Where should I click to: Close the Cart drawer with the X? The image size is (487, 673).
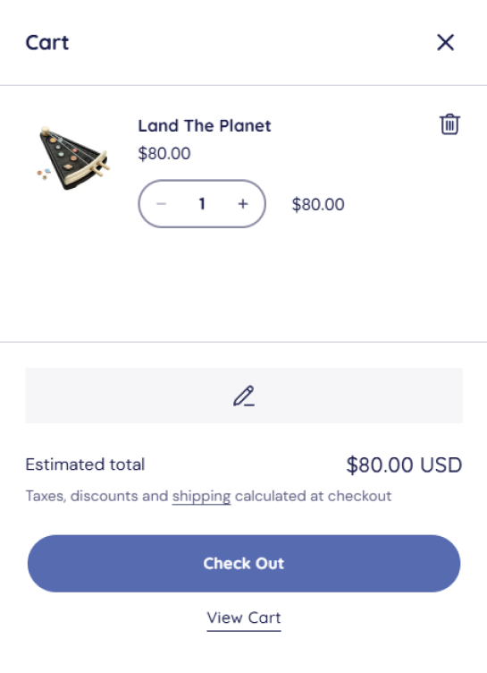[x=445, y=42]
